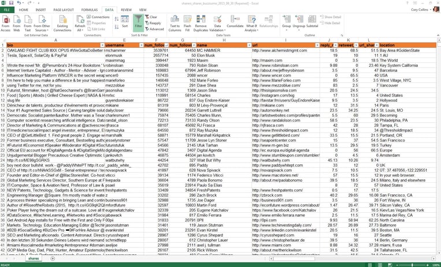Click the cell containing elonmusk
Viewport: 441px width, 267px height.
124,55
